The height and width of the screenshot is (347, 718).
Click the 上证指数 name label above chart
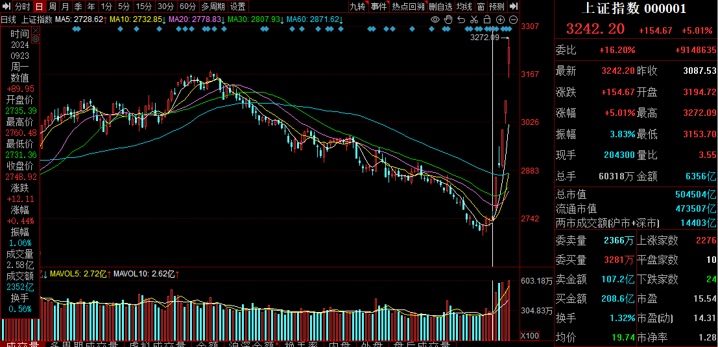37,19
